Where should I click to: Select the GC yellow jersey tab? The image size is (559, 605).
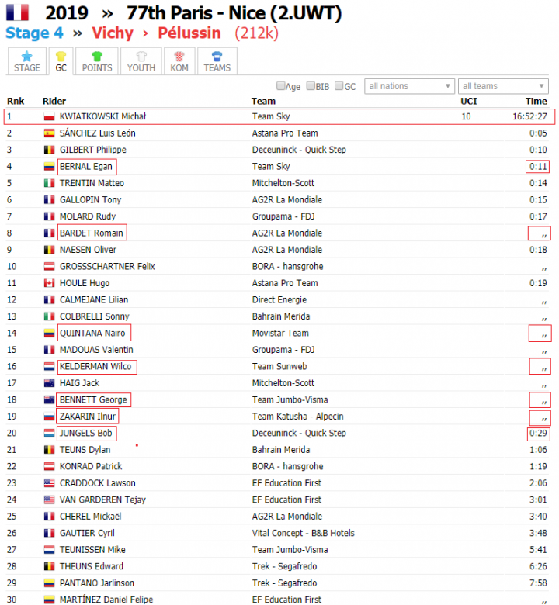pos(61,61)
